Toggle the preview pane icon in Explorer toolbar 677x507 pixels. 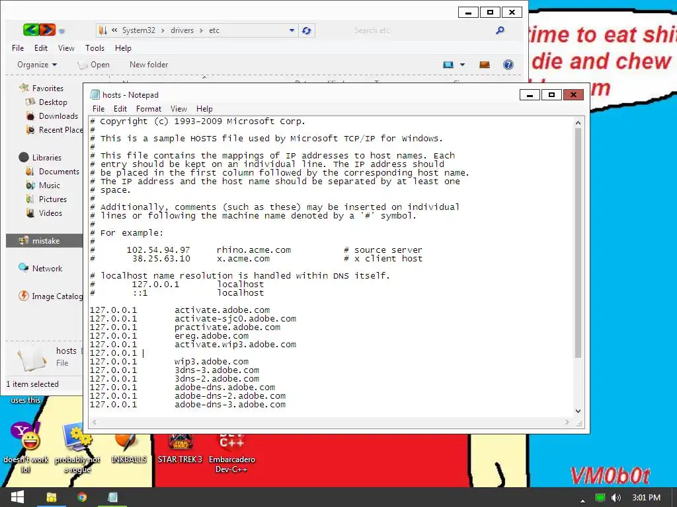point(485,65)
